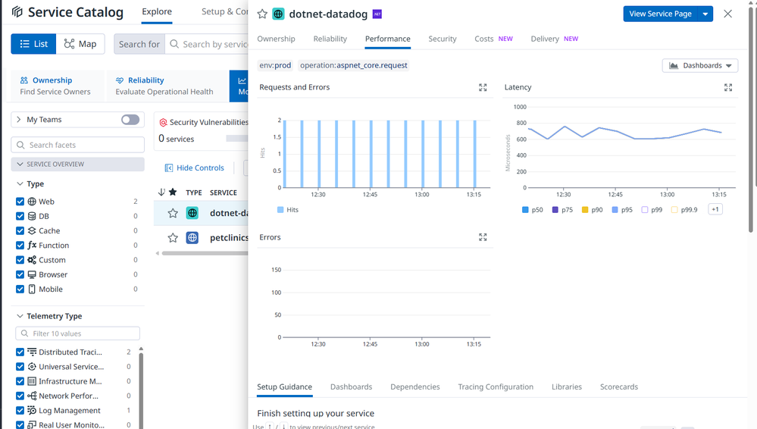Click the Security Vulnerabilities icon
The height and width of the screenshot is (429, 757).
(163, 123)
